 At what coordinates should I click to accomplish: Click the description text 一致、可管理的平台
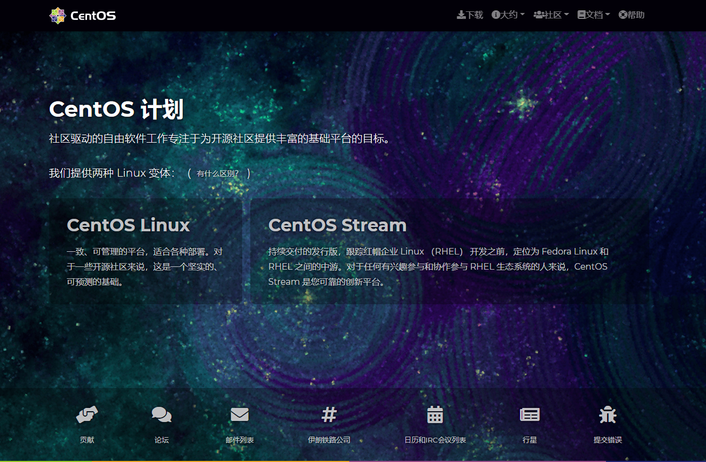[x=144, y=266]
